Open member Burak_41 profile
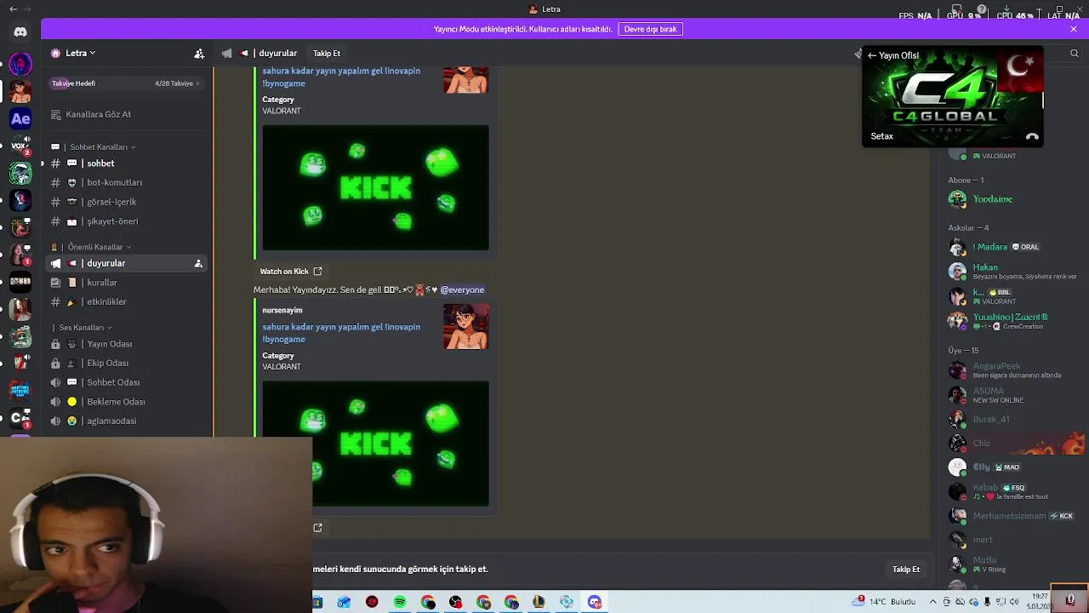Screen dimensions: 1089x613 (1012, 419)
